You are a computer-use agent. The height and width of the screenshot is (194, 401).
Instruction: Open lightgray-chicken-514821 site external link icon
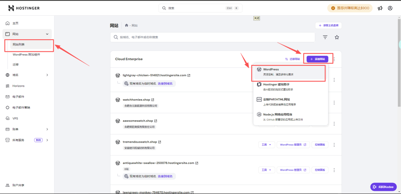tap(189, 75)
